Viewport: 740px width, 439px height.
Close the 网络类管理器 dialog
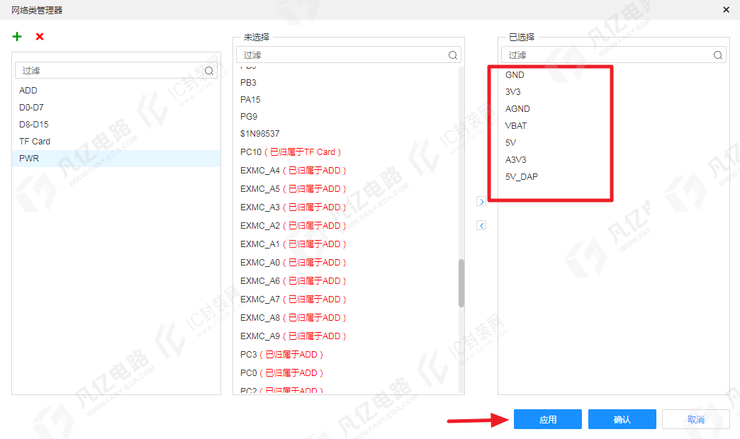[727, 9]
